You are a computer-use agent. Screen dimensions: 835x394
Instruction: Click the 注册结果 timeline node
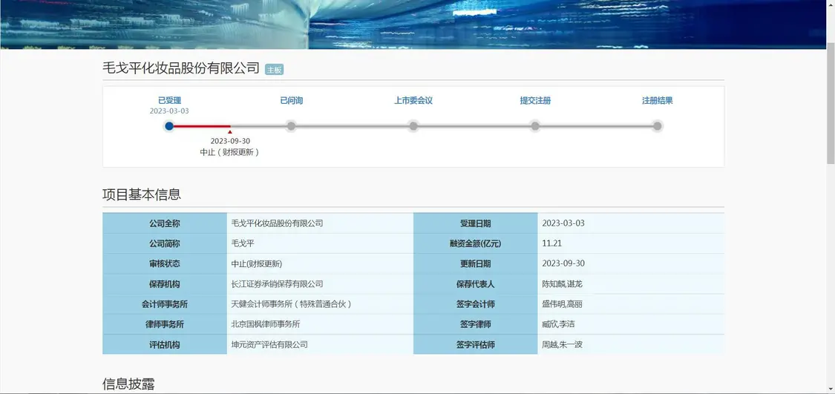(x=657, y=126)
